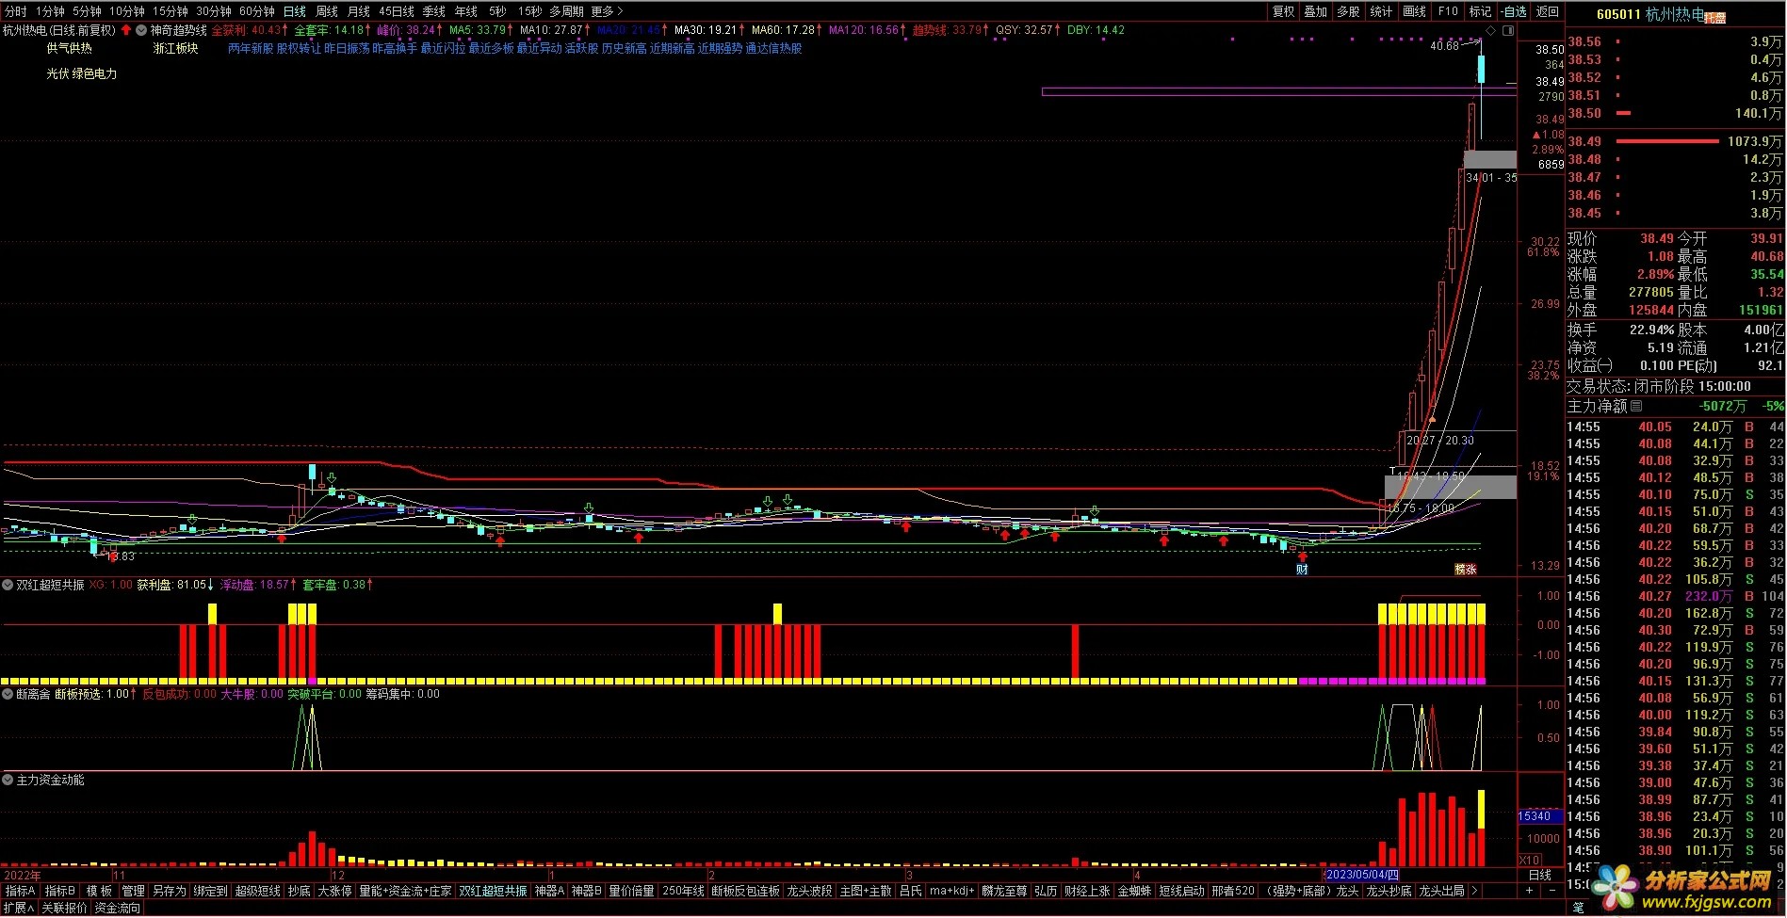The image size is (1787, 918).
Task: Select the 1分钟 period
Action: tap(51, 11)
